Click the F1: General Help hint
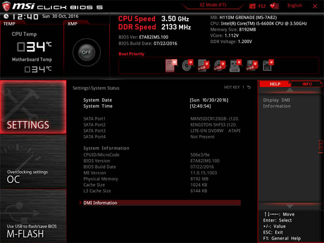The height and width of the screenshot is (243, 324). point(282,238)
